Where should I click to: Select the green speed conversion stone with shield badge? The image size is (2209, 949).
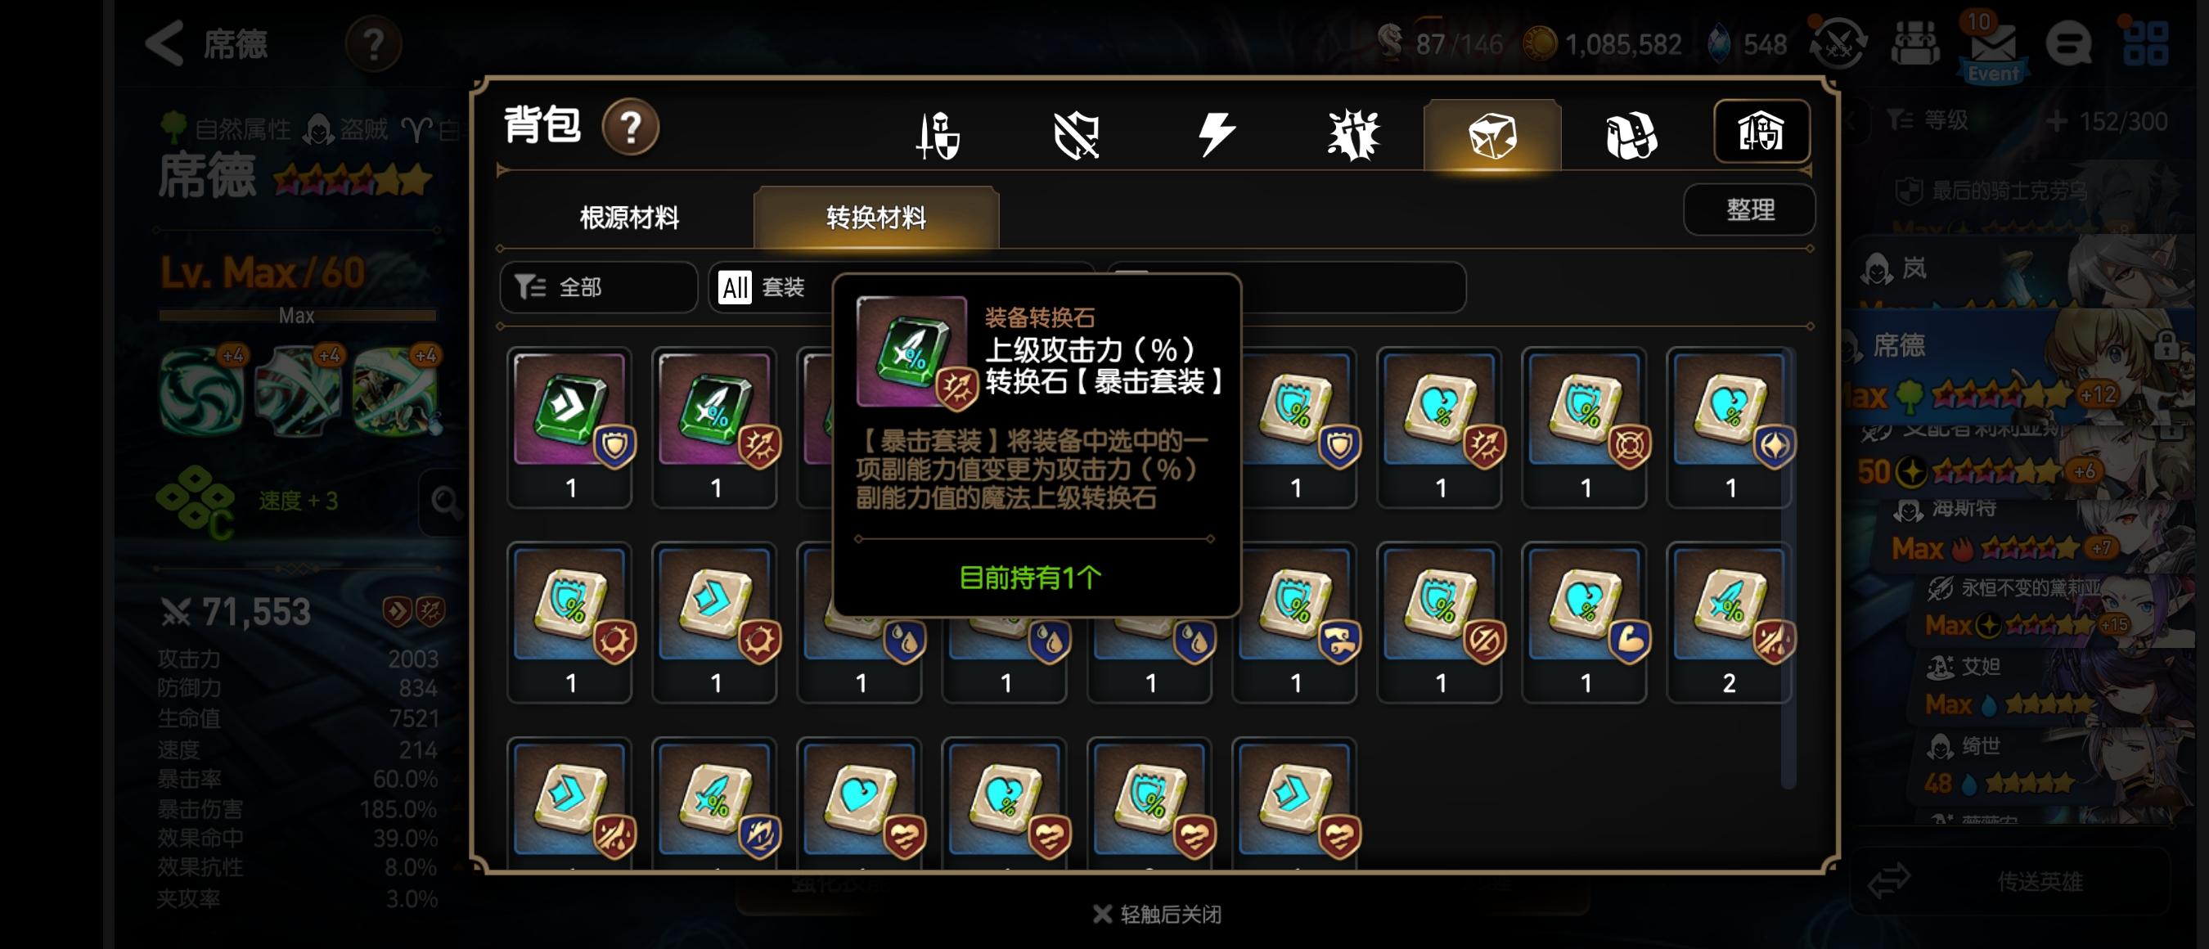coord(569,427)
